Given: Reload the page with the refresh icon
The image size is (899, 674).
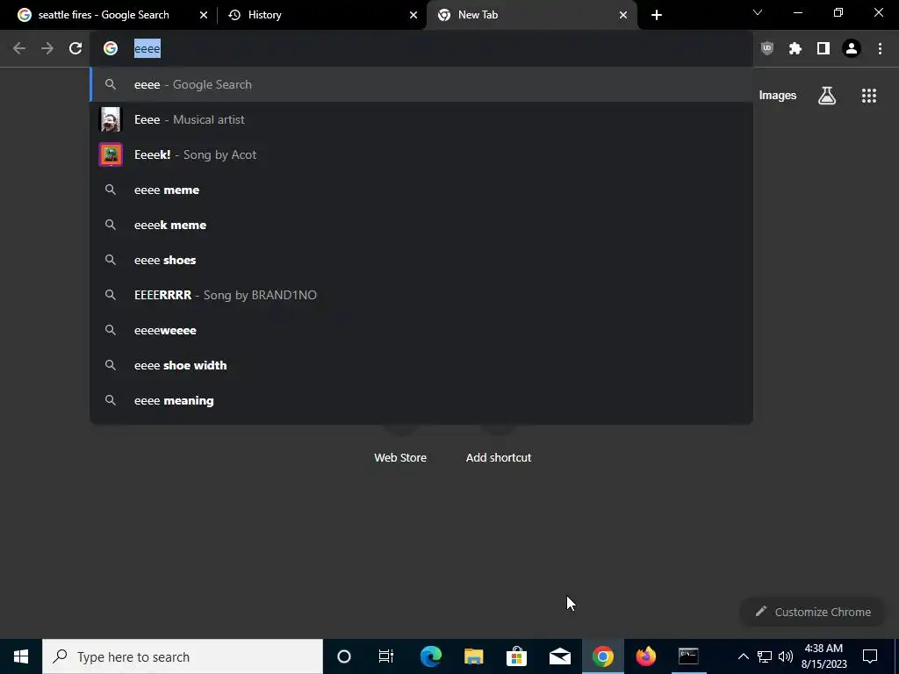Looking at the screenshot, I should [x=76, y=49].
